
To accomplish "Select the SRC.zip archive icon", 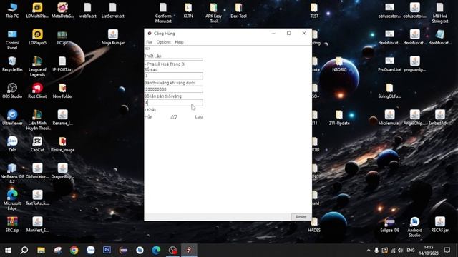I will (12, 225).
